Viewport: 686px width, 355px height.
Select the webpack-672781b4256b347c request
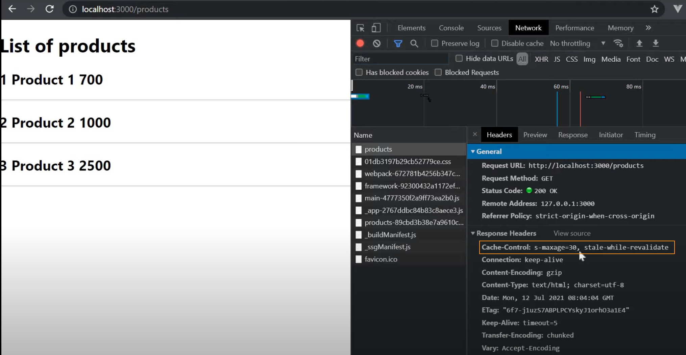pos(409,174)
